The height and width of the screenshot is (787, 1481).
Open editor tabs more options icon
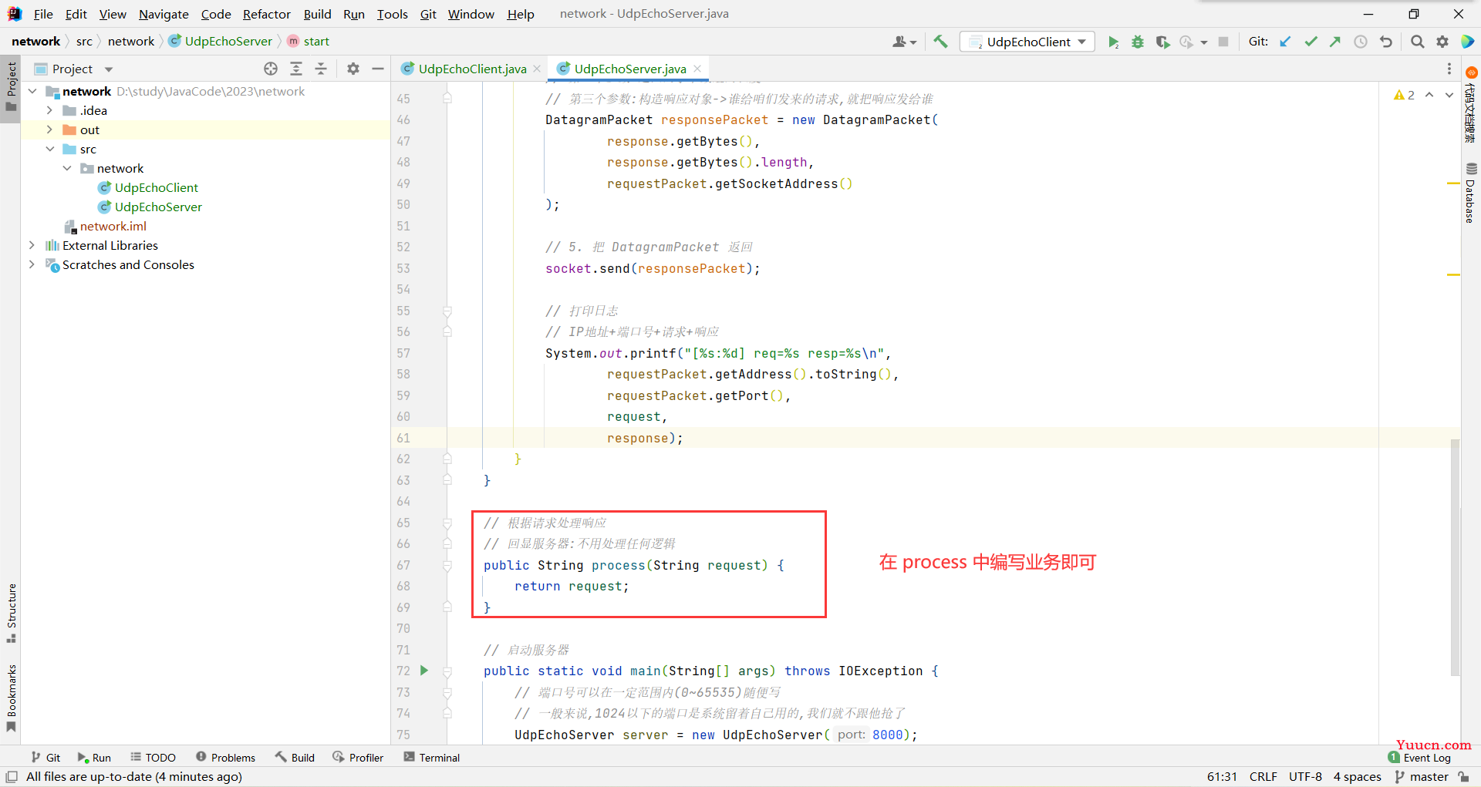click(1449, 69)
